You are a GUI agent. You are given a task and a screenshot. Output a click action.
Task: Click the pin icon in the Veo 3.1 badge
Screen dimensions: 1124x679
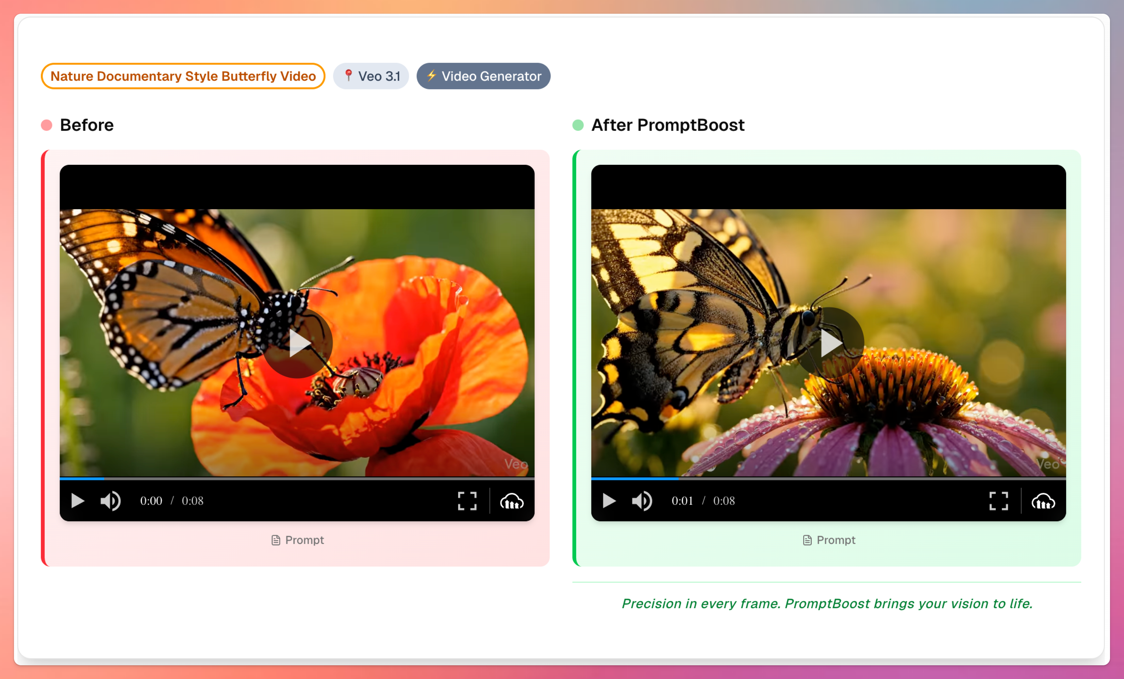[x=348, y=76]
